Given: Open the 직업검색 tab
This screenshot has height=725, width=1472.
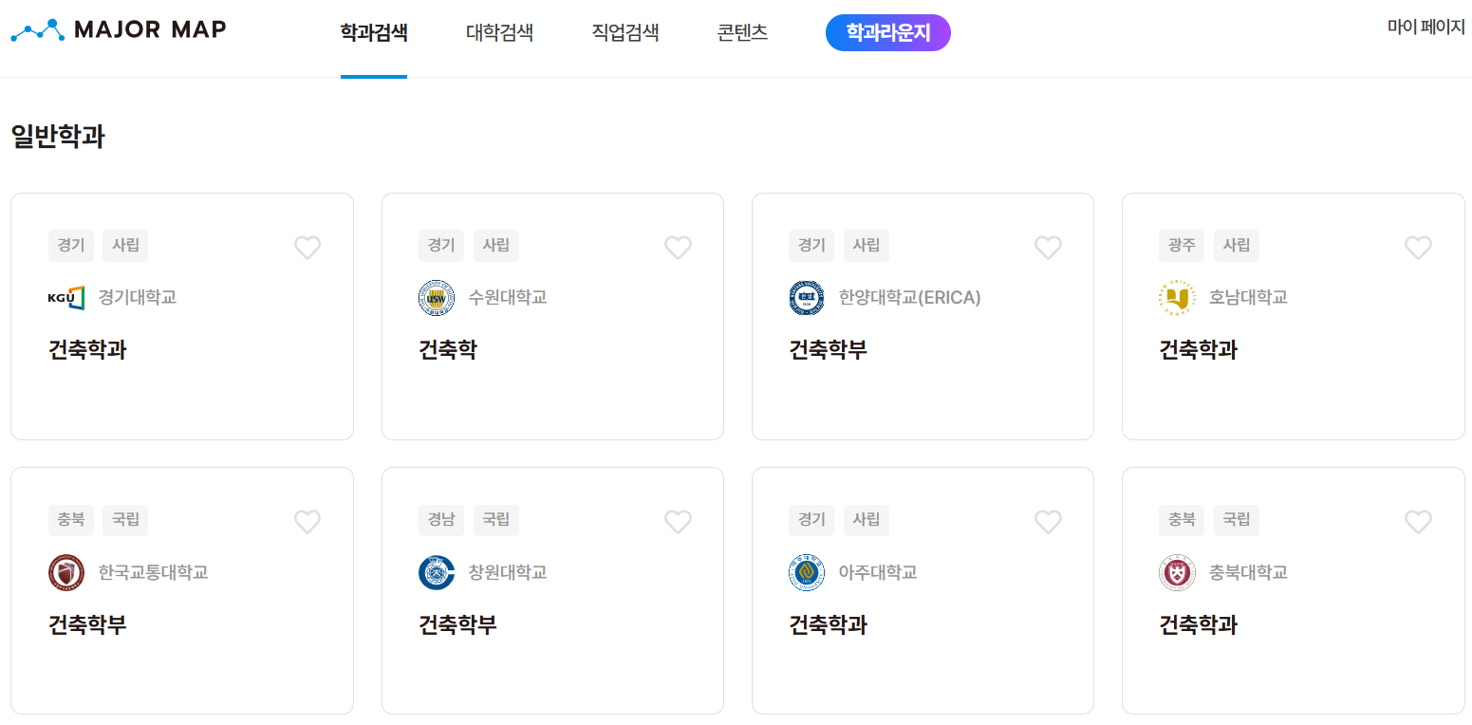Looking at the screenshot, I should (x=625, y=31).
